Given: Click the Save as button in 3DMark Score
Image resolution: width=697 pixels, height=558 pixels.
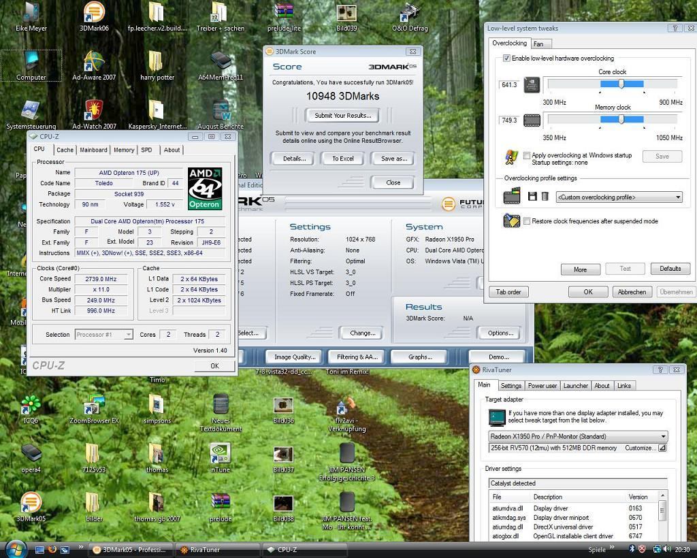Looking at the screenshot, I should coord(394,159).
